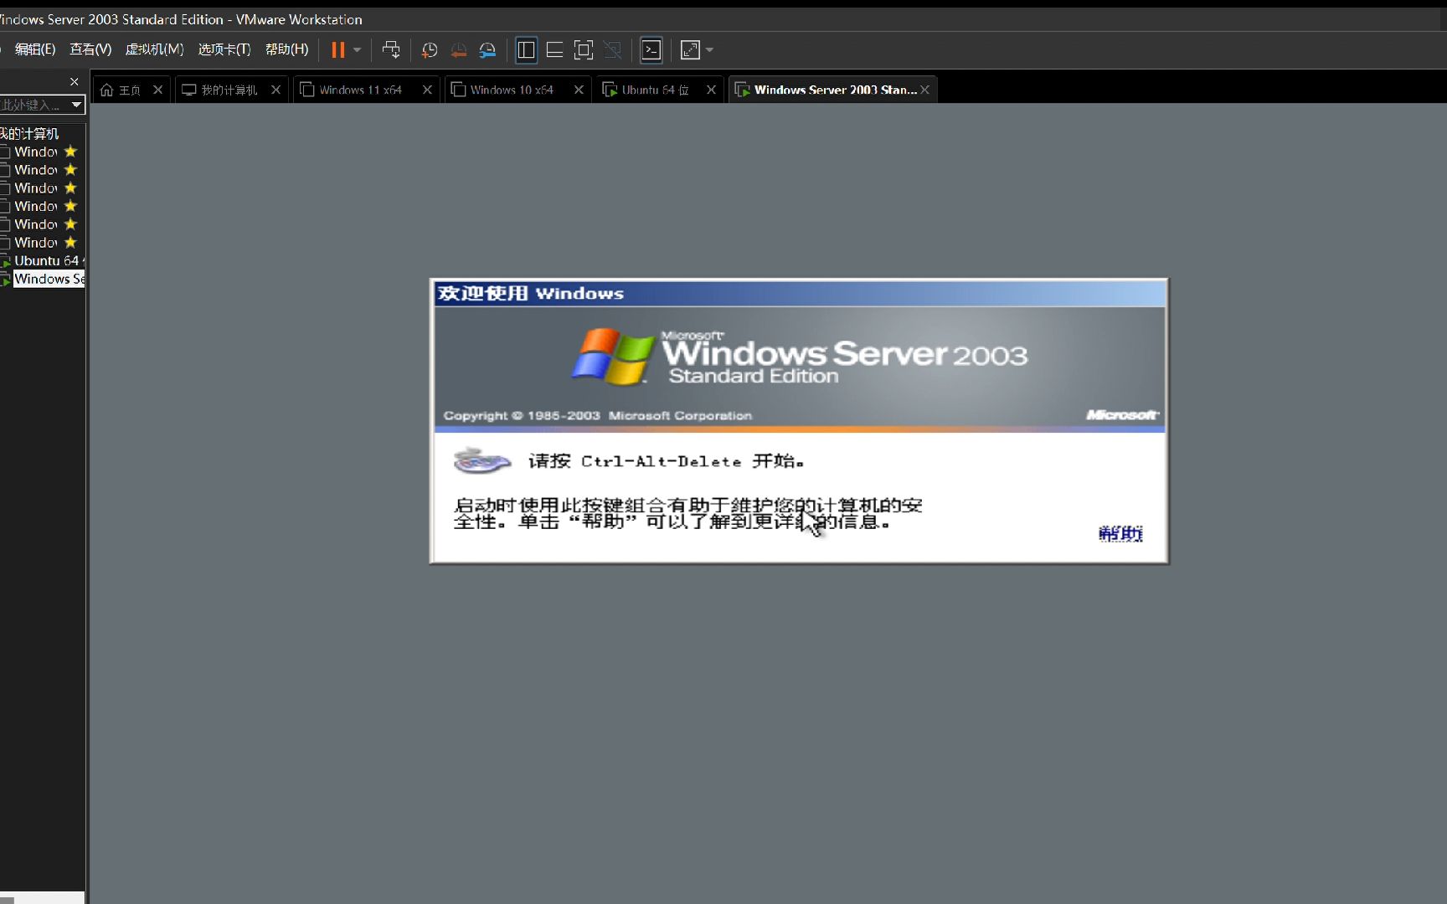Click the 欢迎使用 Windows dialog title bar
Image resolution: width=1447 pixels, height=904 pixels.
click(x=799, y=293)
